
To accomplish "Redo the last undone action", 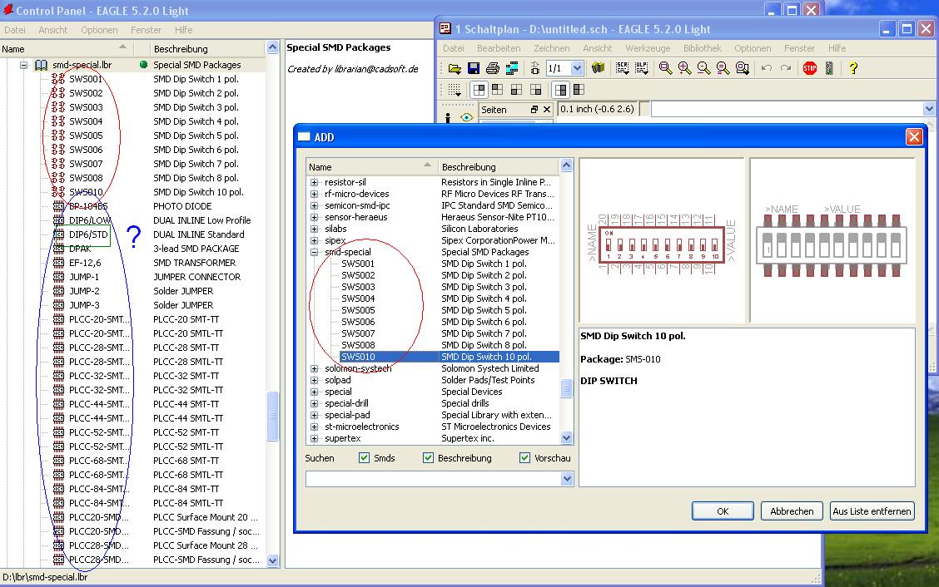I will tap(786, 68).
